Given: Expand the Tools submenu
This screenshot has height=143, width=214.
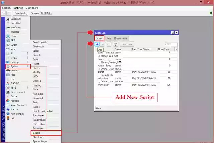Looking at the screenshot, I should pos(18,88).
